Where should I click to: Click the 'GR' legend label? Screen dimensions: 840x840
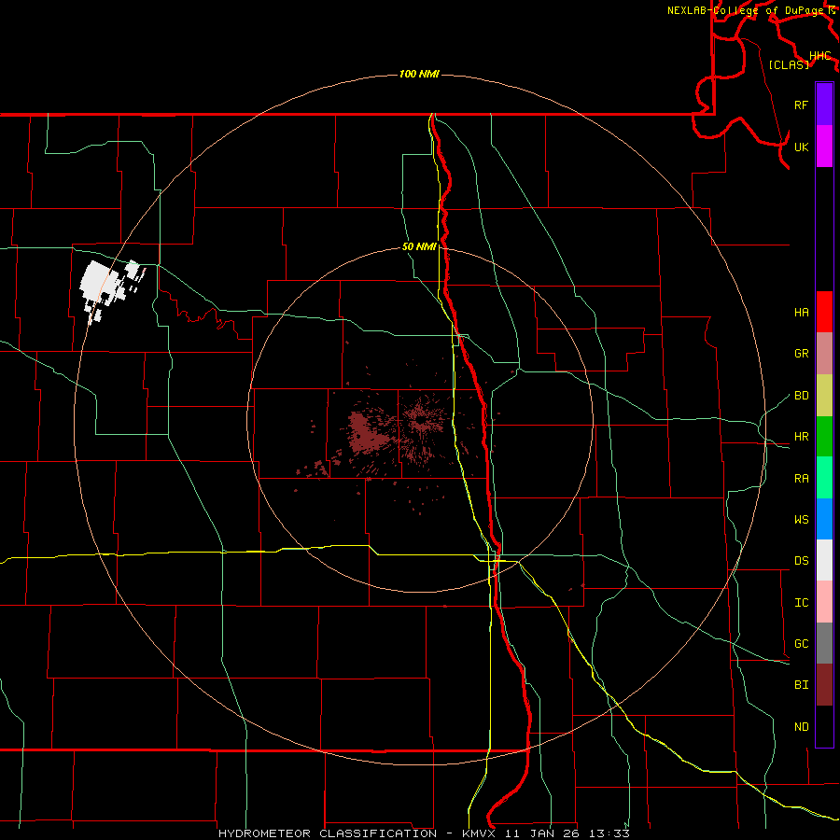(802, 354)
